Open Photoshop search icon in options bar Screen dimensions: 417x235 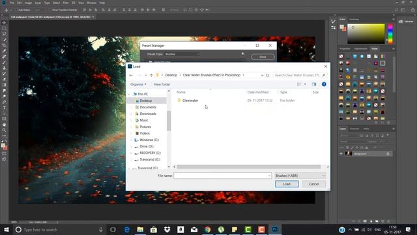coord(396,10)
